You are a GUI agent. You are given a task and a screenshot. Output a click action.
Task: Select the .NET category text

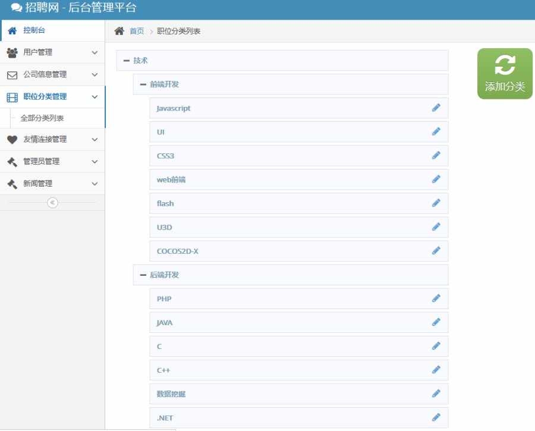point(165,418)
